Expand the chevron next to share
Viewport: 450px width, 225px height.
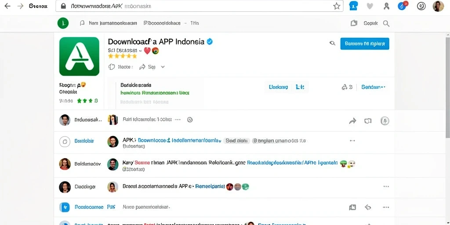coord(163,67)
